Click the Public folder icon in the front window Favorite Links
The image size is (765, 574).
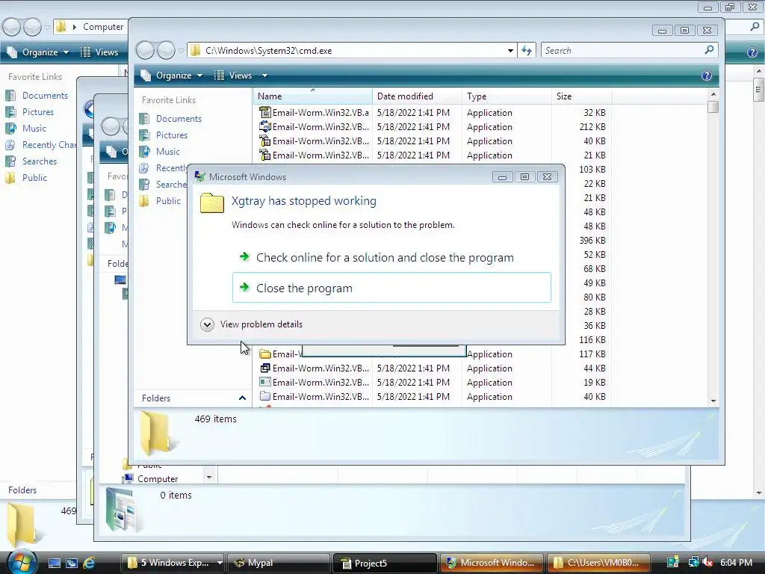click(144, 201)
